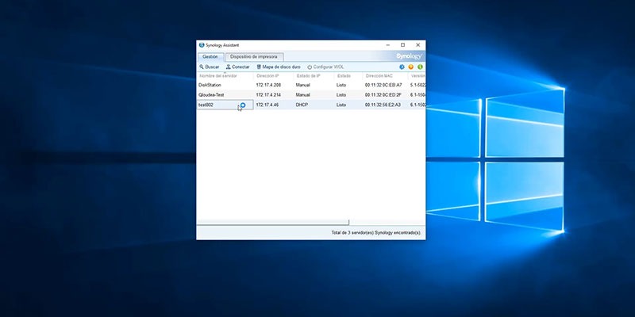Click the orange round icon in the toolbar
Screen dimensions: 635x317
[410, 67]
